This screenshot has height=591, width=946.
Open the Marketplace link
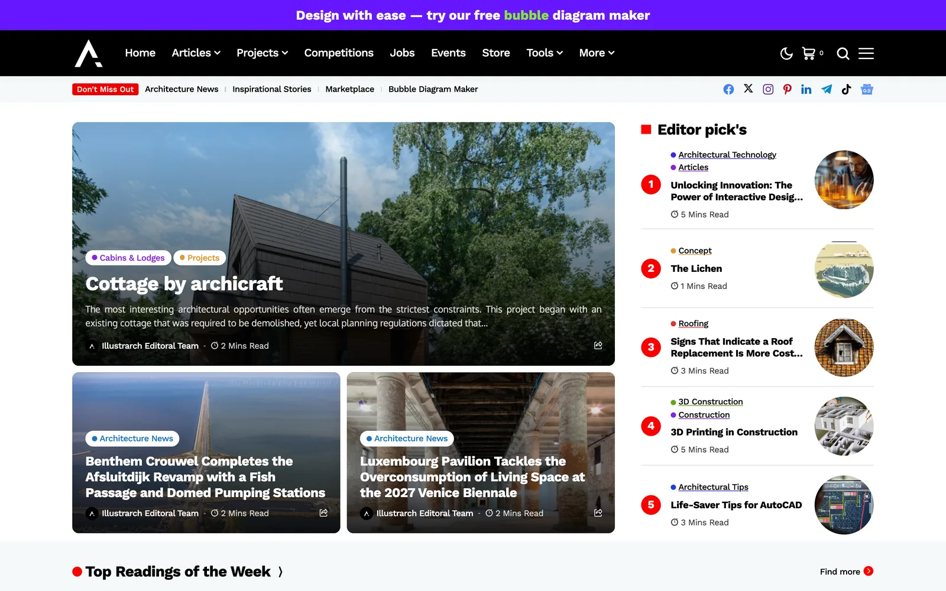(x=350, y=89)
